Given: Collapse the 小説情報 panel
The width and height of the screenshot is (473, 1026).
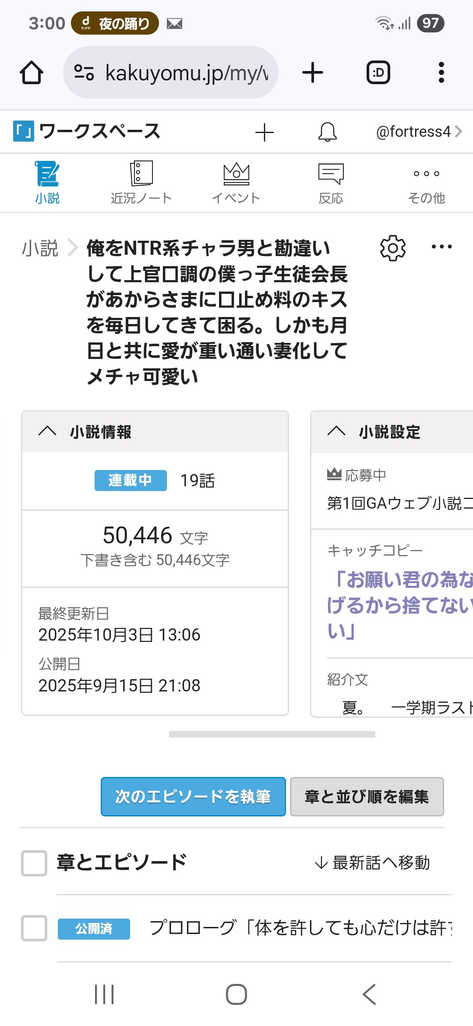Looking at the screenshot, I should tap(47, 431).
